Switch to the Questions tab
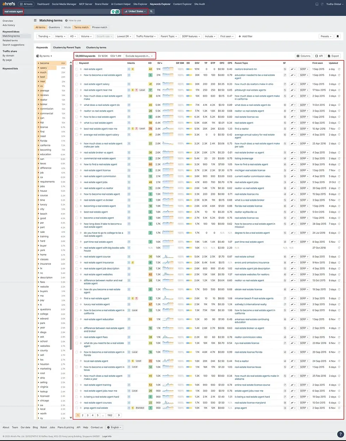The image size is (346, 441). (54, 27)
